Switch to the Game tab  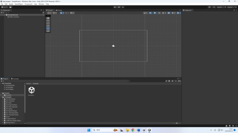(59, 10)
